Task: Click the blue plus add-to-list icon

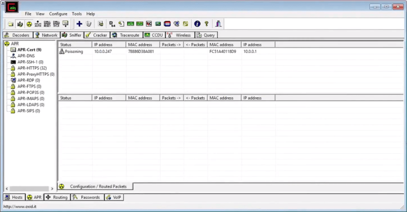Action: [x=79, y=24]
